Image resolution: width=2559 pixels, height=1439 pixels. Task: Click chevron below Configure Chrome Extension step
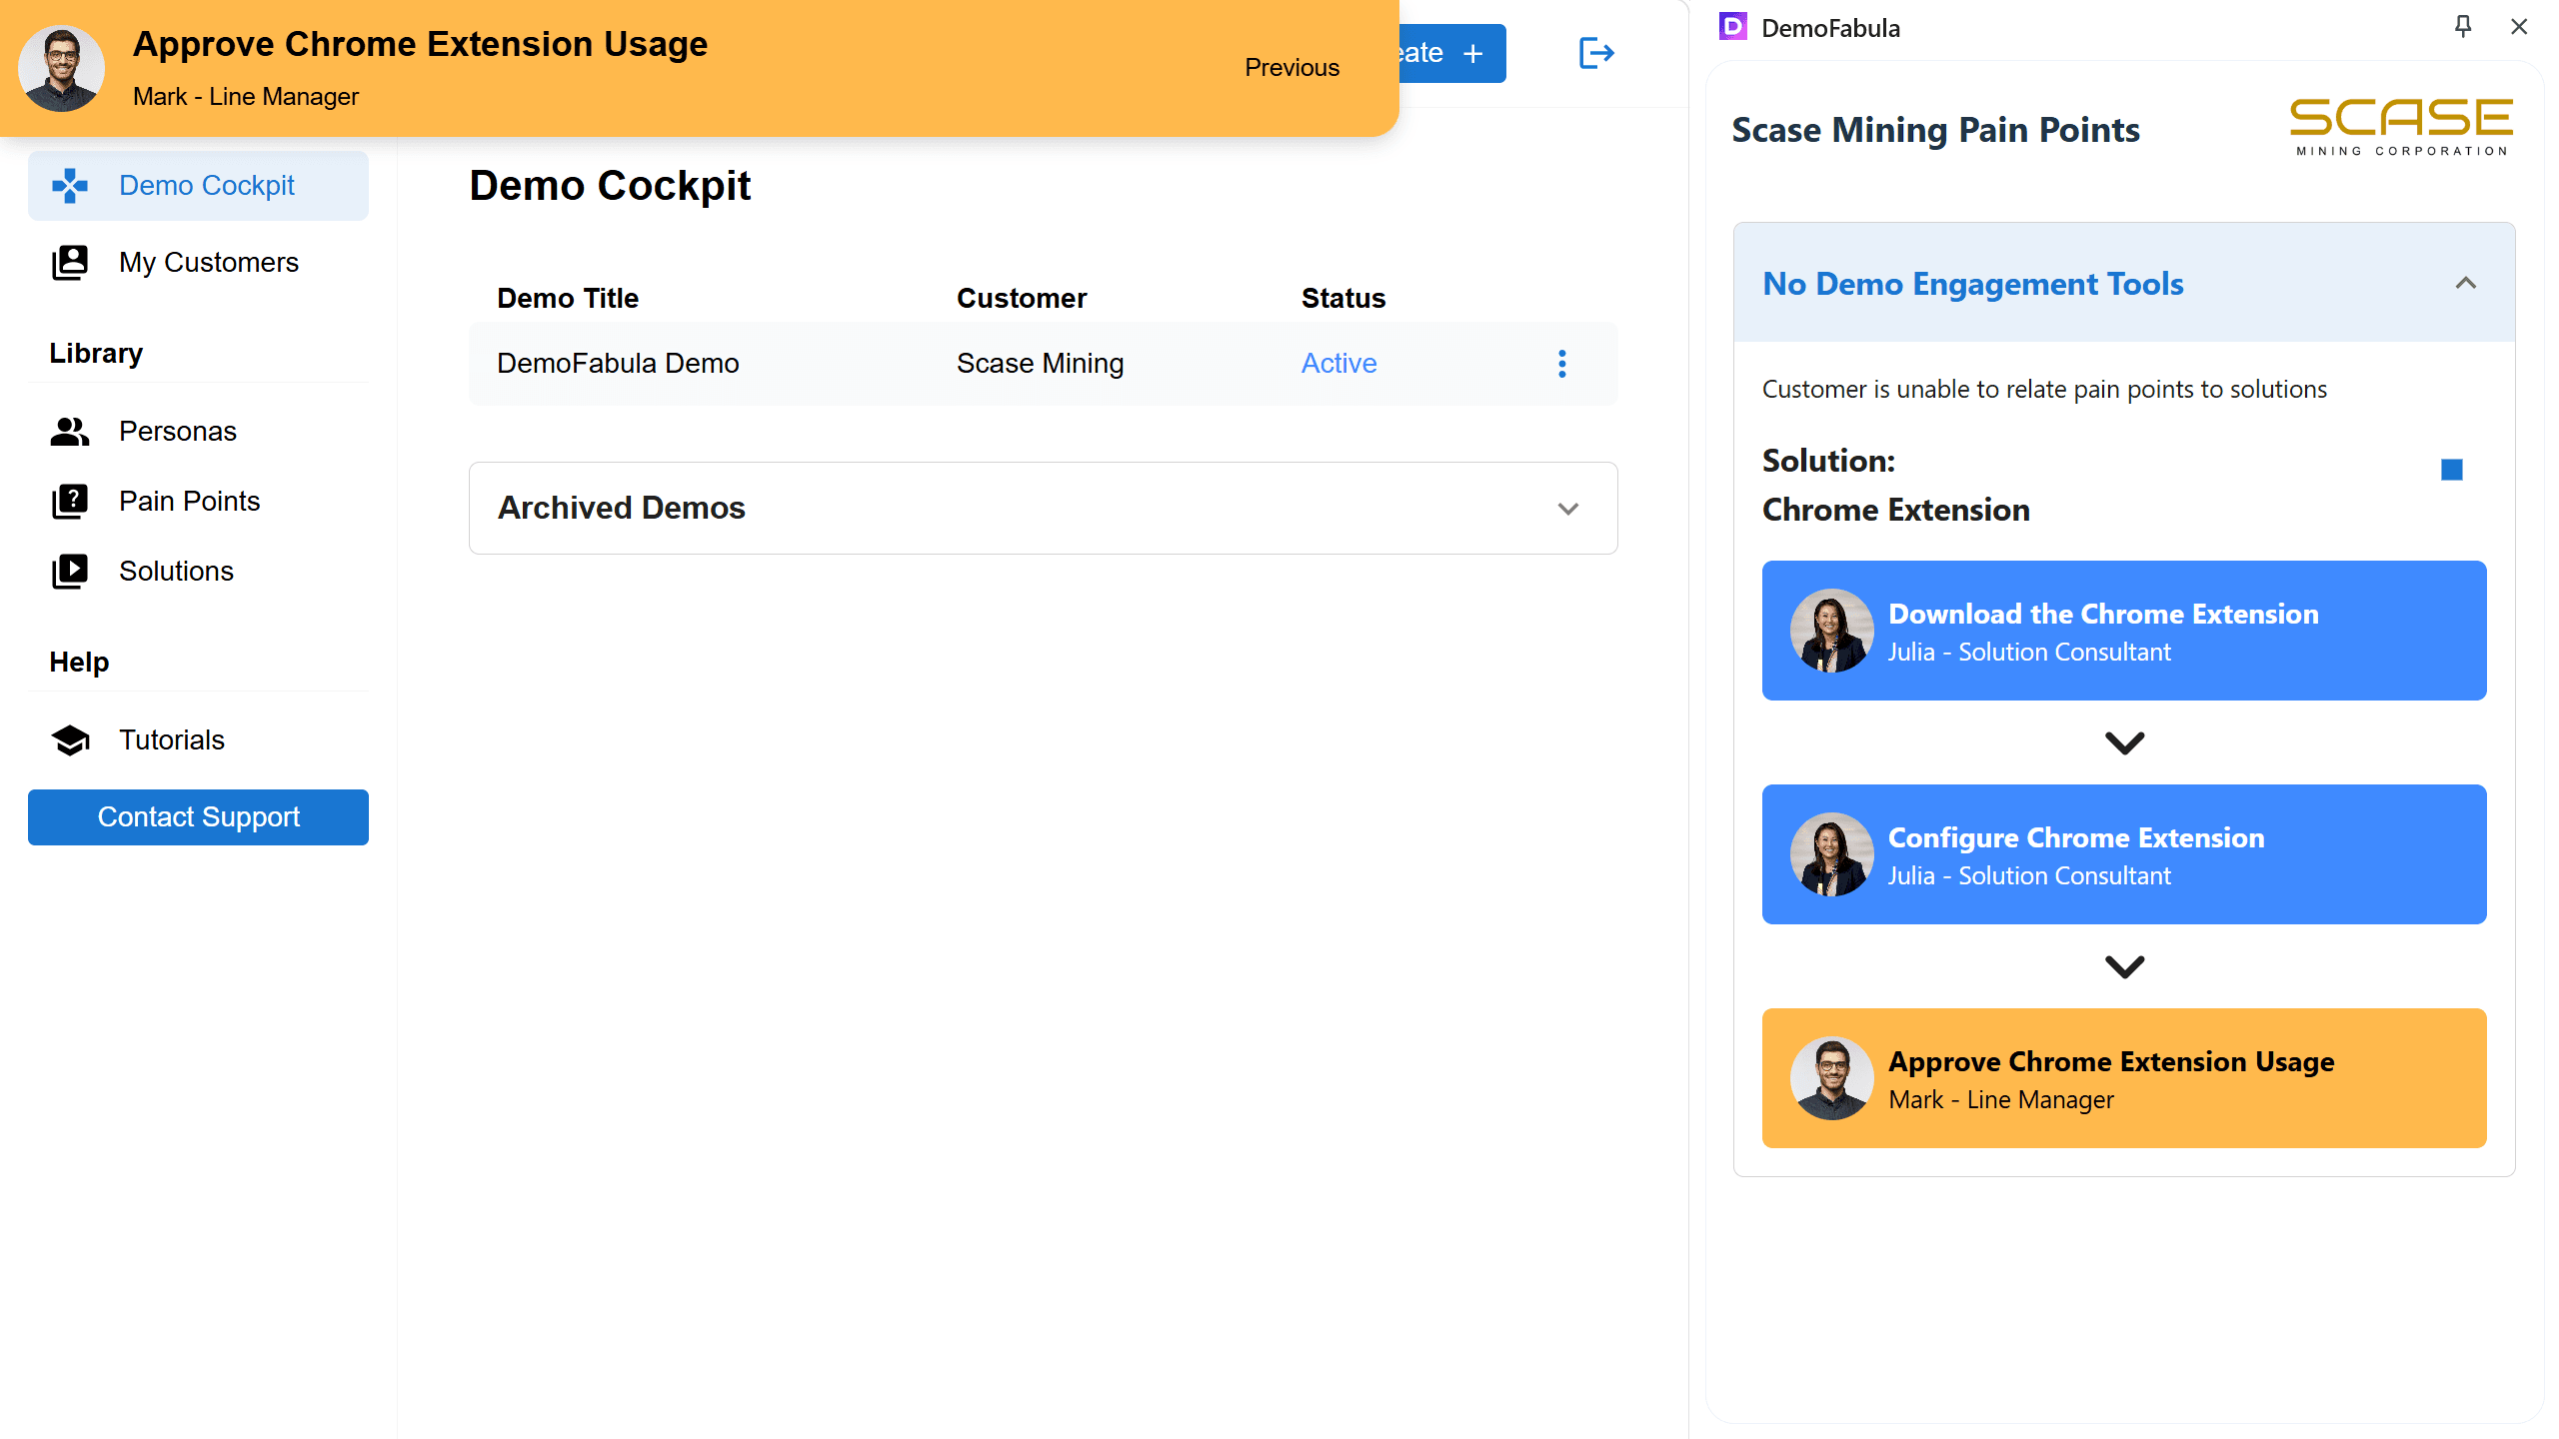coord(2124,966)
